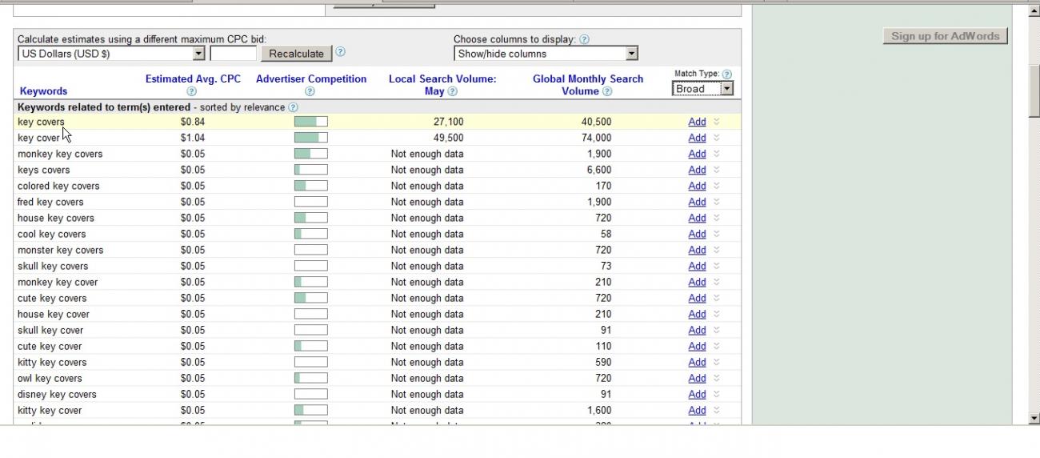Click the Sign up for AdWords button

945,36
